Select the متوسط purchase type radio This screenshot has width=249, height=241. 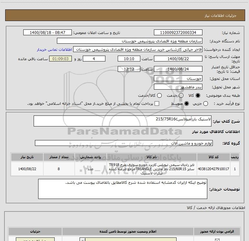187,104
